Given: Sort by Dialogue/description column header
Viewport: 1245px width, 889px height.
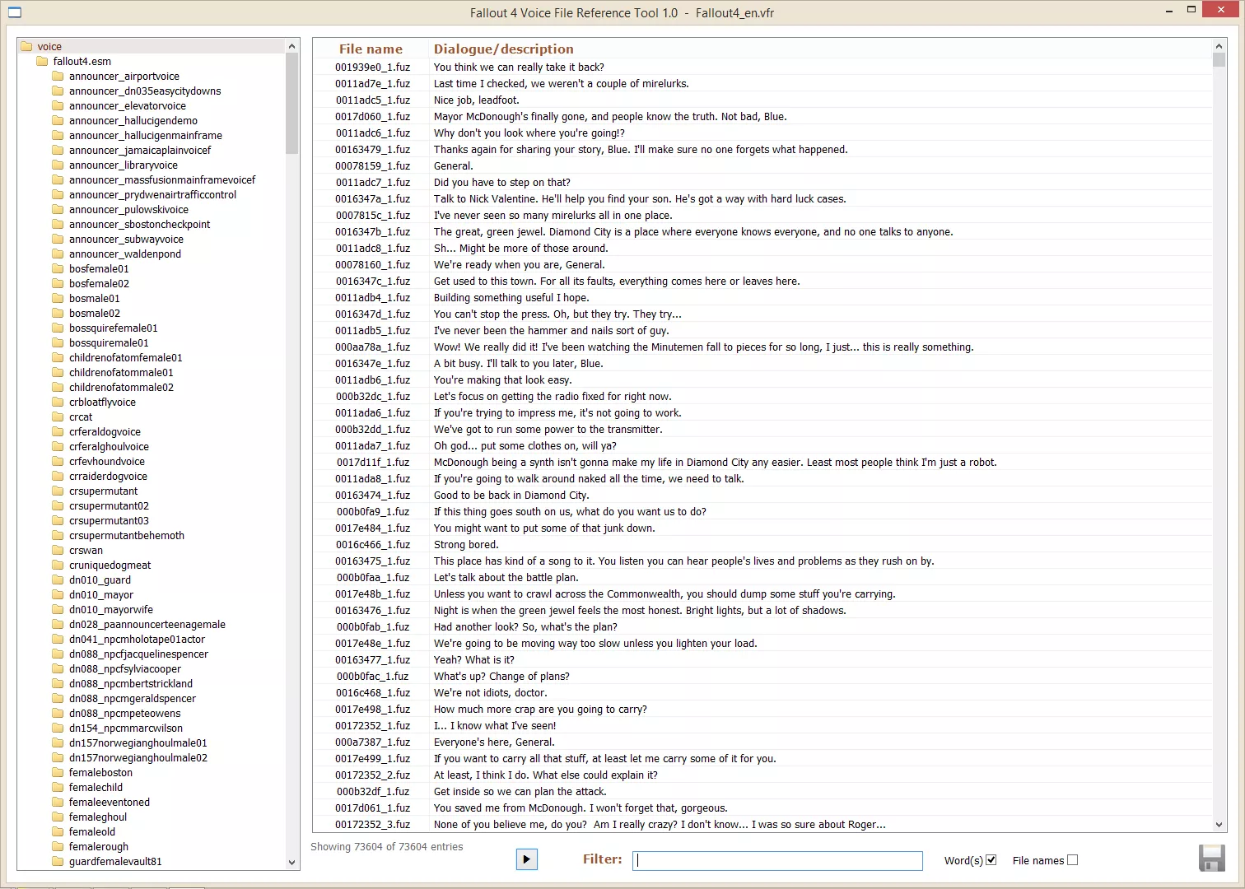Looking at the screenshot, I should (x=504, y=49).
